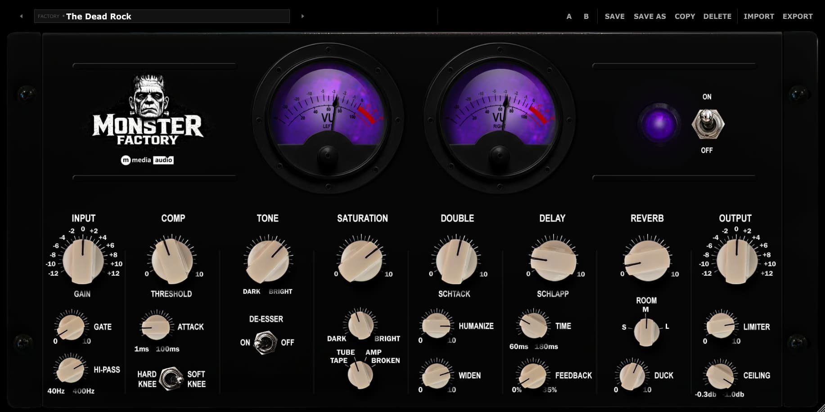The width and height of the screenshot is (825, 412).
Task: Click the +12 mark on the INPUT gain scale
Action: tap(113, 273)
